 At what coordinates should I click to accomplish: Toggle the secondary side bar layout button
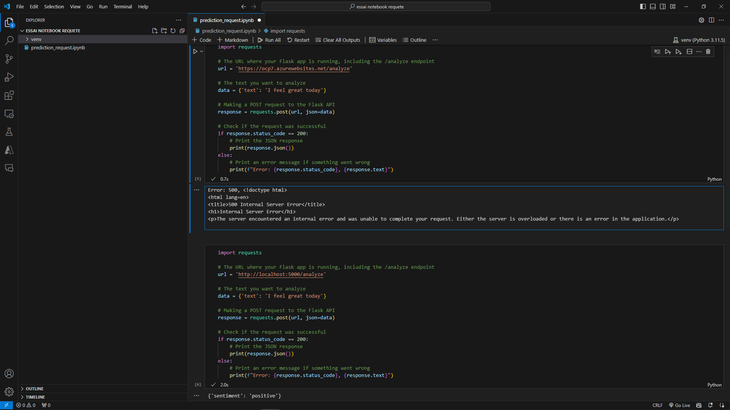click(663, 6)
